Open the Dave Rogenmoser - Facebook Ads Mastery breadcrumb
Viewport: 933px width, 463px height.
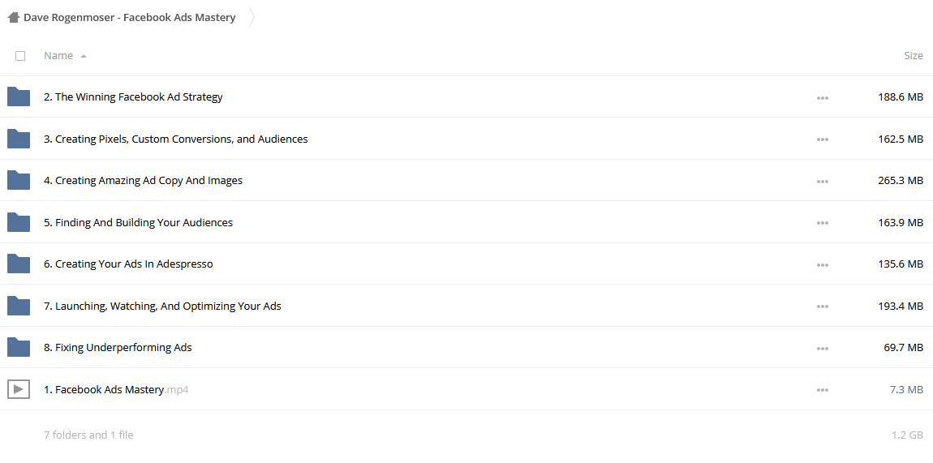tap(130, 17)
